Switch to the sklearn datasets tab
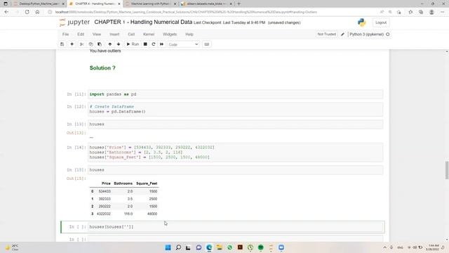This screenshot has height=253, width=449. tap(206, 4)
